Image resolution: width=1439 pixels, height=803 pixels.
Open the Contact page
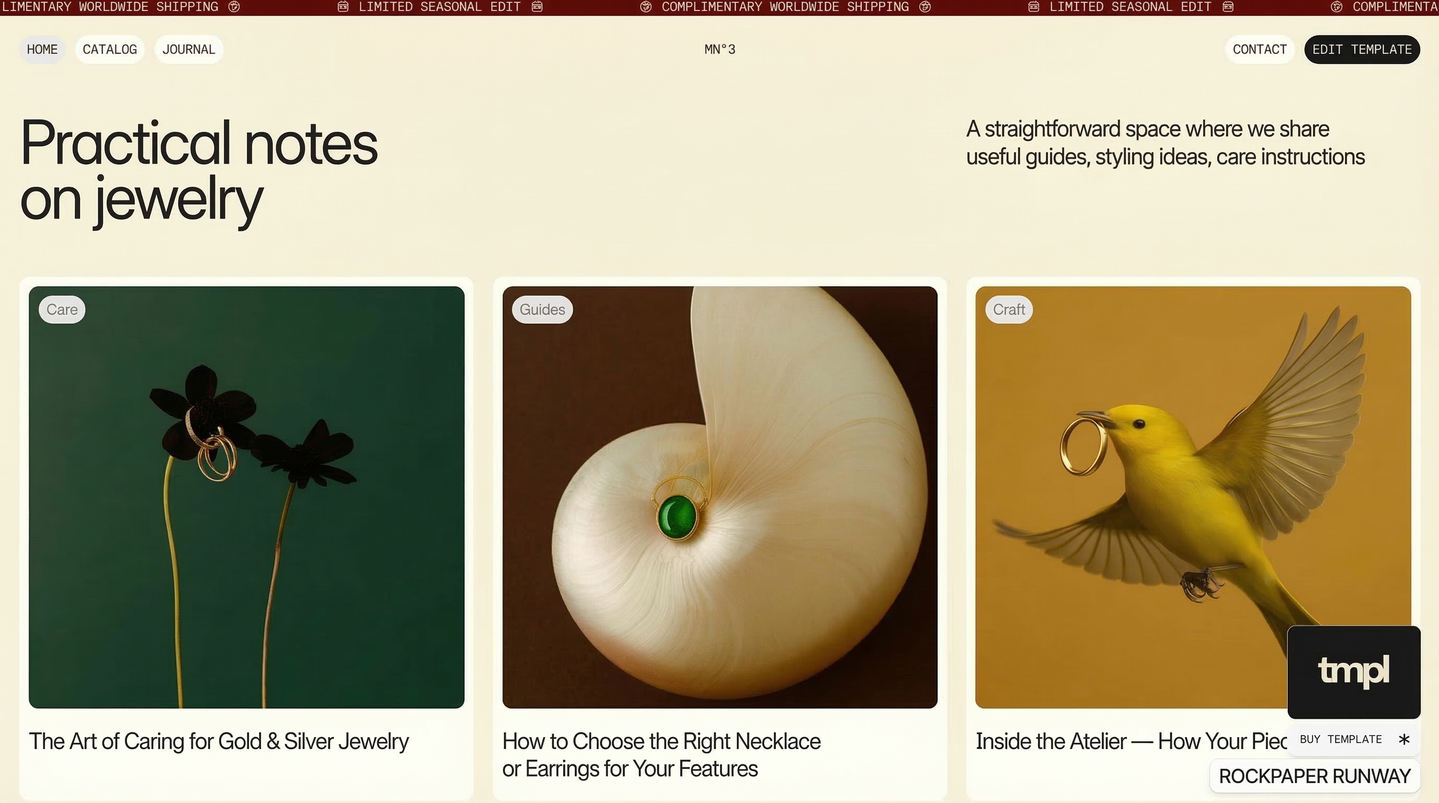point(1259,49)
